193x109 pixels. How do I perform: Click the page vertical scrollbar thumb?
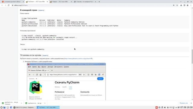click(192, 57)
